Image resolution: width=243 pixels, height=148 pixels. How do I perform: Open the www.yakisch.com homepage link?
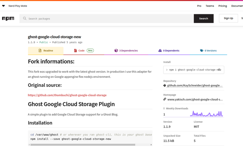(195, 99)
